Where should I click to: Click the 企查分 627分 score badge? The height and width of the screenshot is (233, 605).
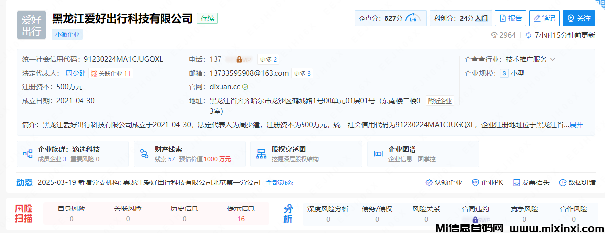tap(390, 18)
